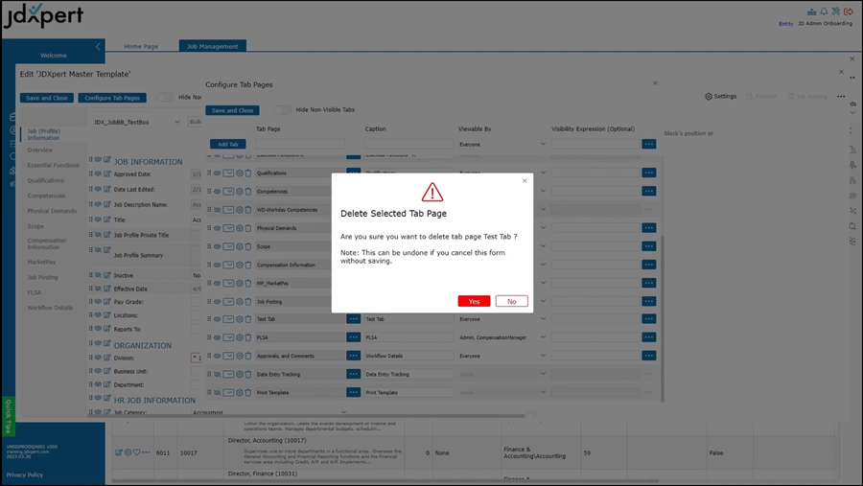Expand the dropdown arrow on Qualifications row
The width and height of the screenshot is (863, 486).
click(228, 174)
